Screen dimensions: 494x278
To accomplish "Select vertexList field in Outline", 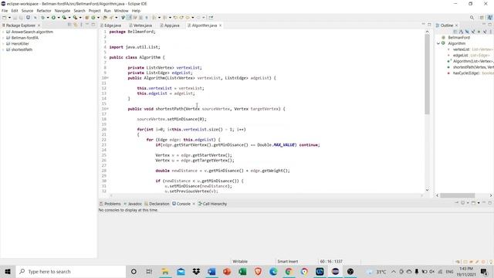I will [x=461, y=49].
